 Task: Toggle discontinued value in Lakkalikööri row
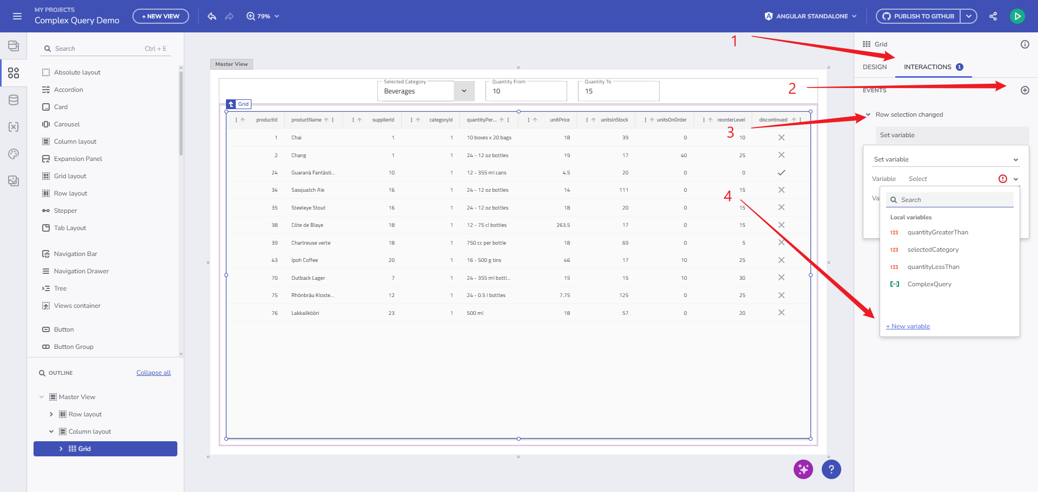[x=781, y=313]
